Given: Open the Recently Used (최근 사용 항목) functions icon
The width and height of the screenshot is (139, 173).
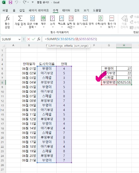Looking at the screenshot, I should 33,18.
